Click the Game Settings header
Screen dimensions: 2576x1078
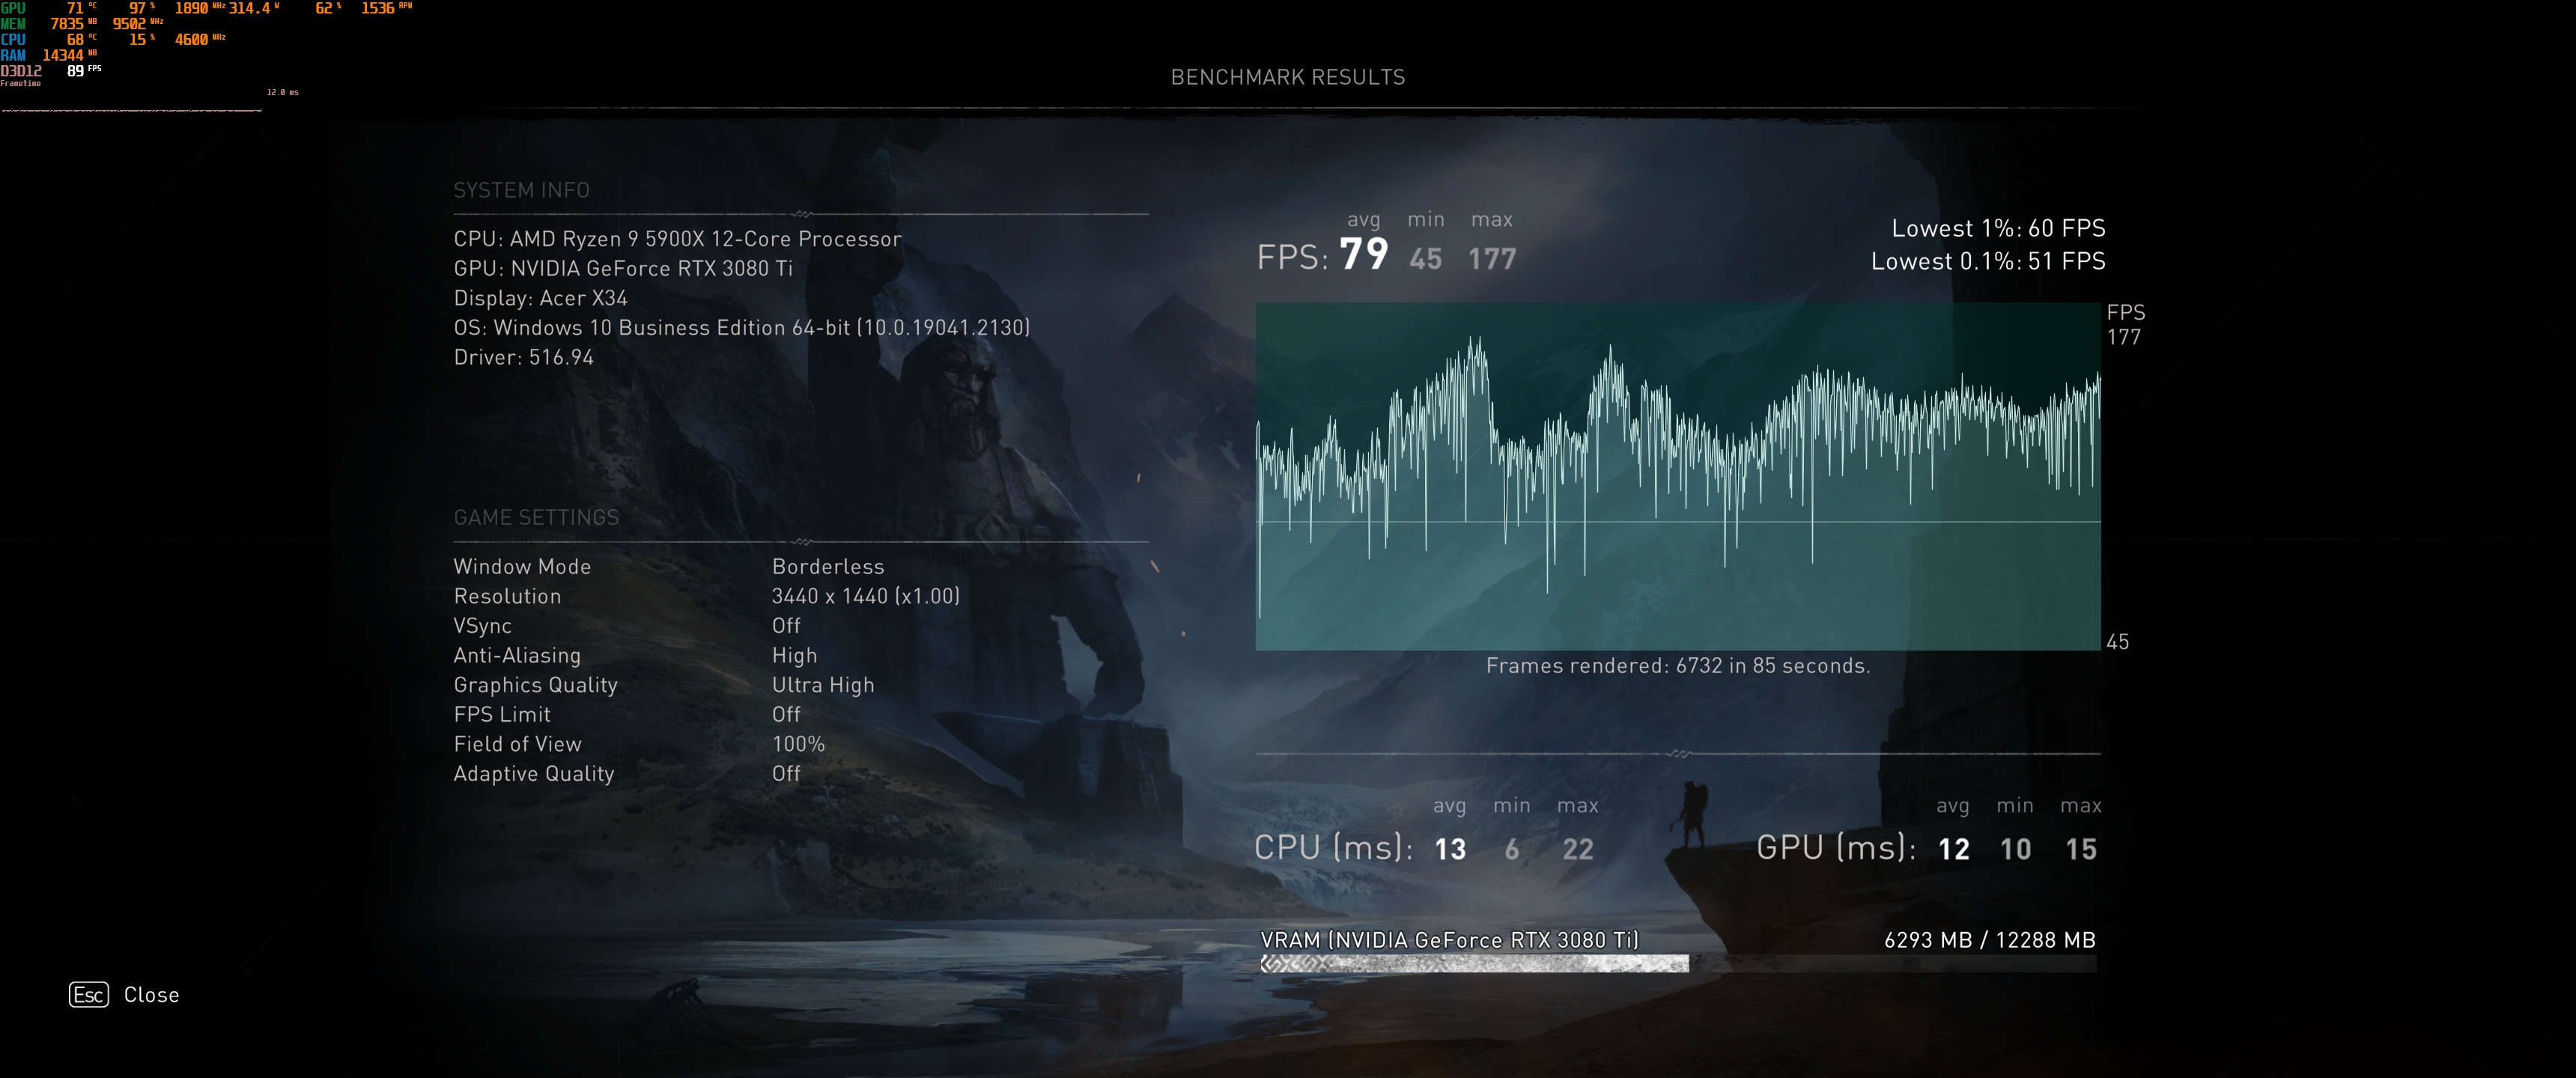pos(536,517)
